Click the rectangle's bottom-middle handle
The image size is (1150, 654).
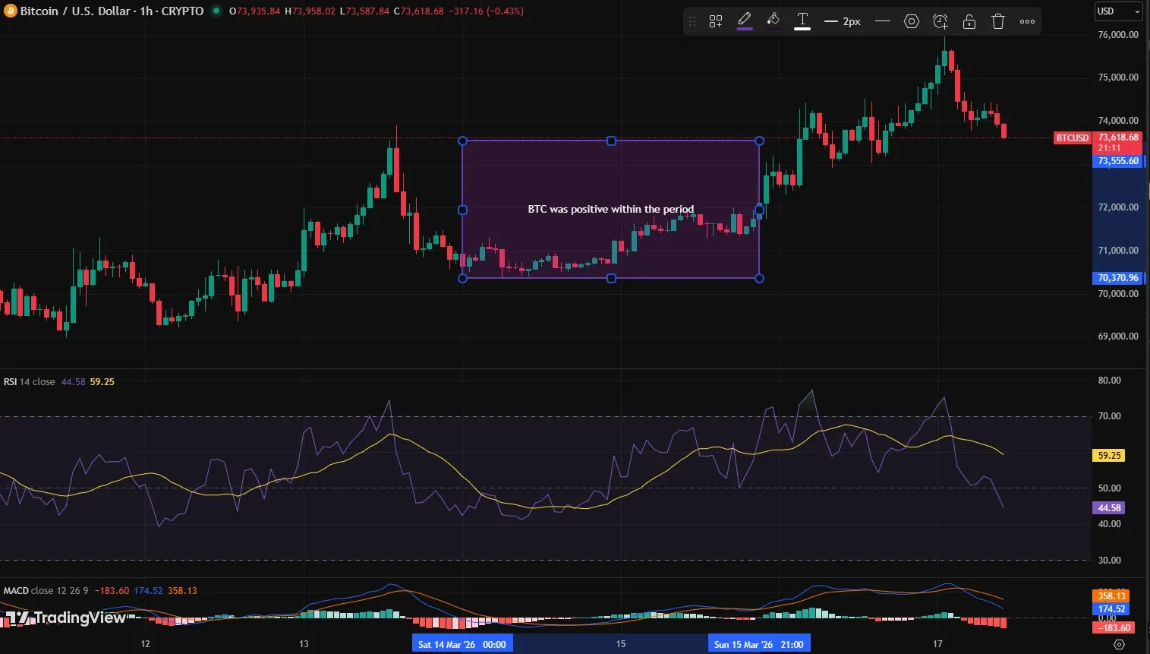611,278
